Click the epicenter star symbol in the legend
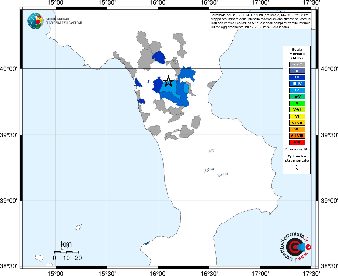The width and height of the screenshot is (338, 276). [297, 168]
